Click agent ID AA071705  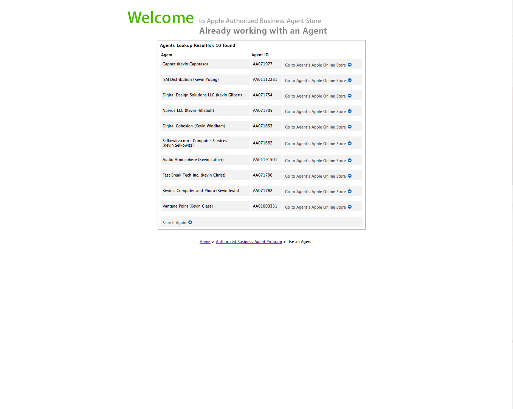[x=263, y=110]
